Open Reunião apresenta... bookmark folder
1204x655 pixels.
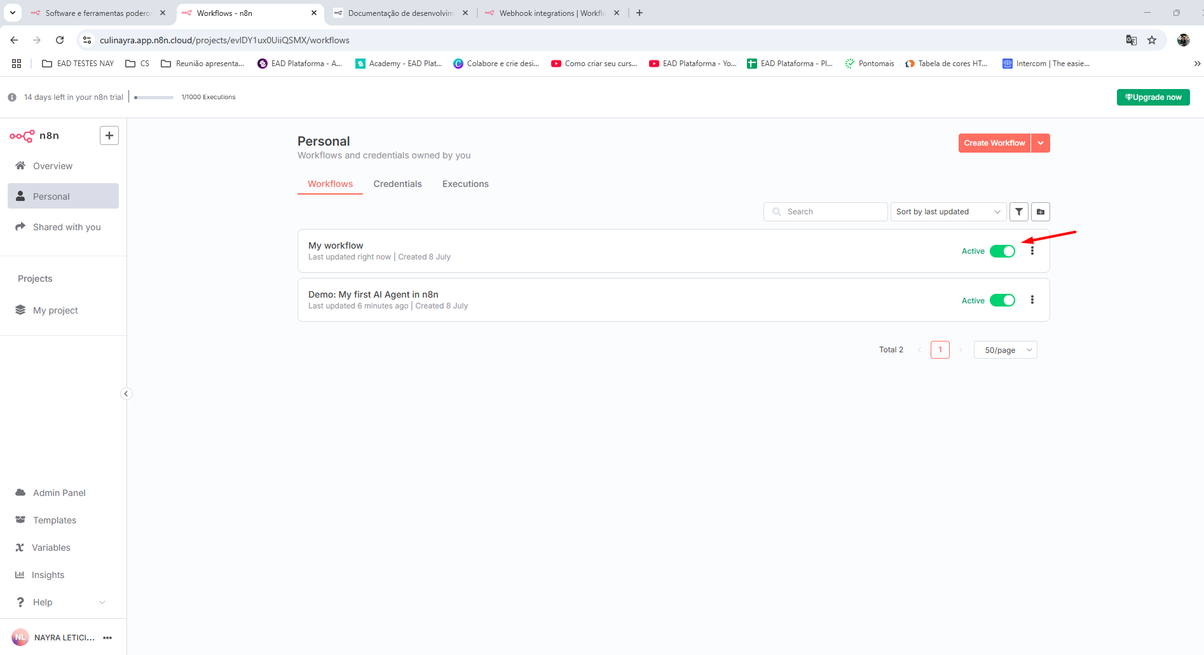pyautogui.click(x=203, y=64)
